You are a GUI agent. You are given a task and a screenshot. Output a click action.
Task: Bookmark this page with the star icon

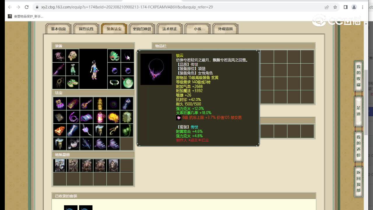(x=335, y=7)
